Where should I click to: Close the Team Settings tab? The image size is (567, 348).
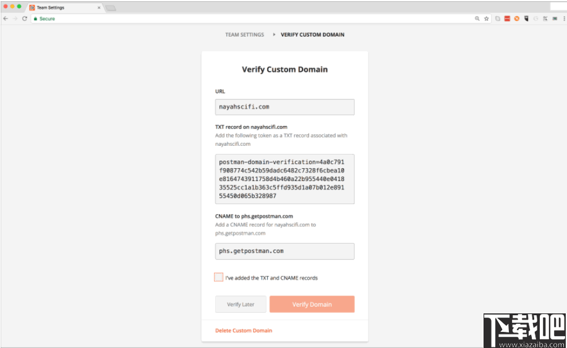click(x=99, y=7)
